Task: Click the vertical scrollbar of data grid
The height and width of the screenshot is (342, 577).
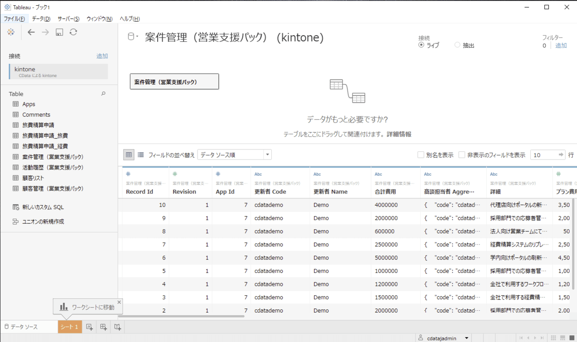Action: [573, 244]
